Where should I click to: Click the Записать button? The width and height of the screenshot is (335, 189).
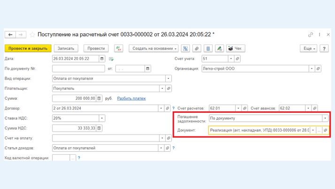pos(66,48)
